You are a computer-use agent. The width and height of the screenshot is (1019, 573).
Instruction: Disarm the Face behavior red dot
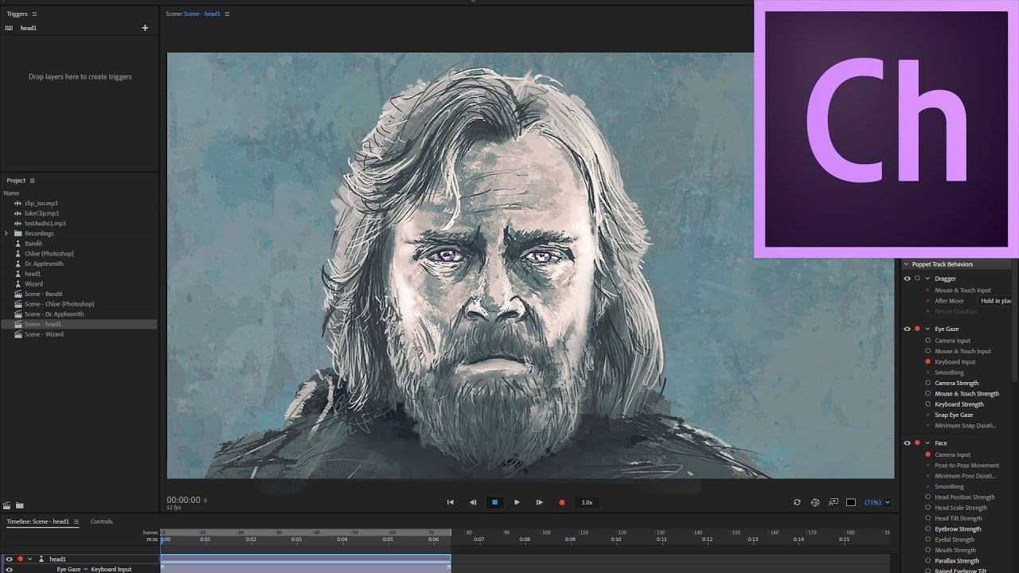pyautogui.click(x=917, y=442)
